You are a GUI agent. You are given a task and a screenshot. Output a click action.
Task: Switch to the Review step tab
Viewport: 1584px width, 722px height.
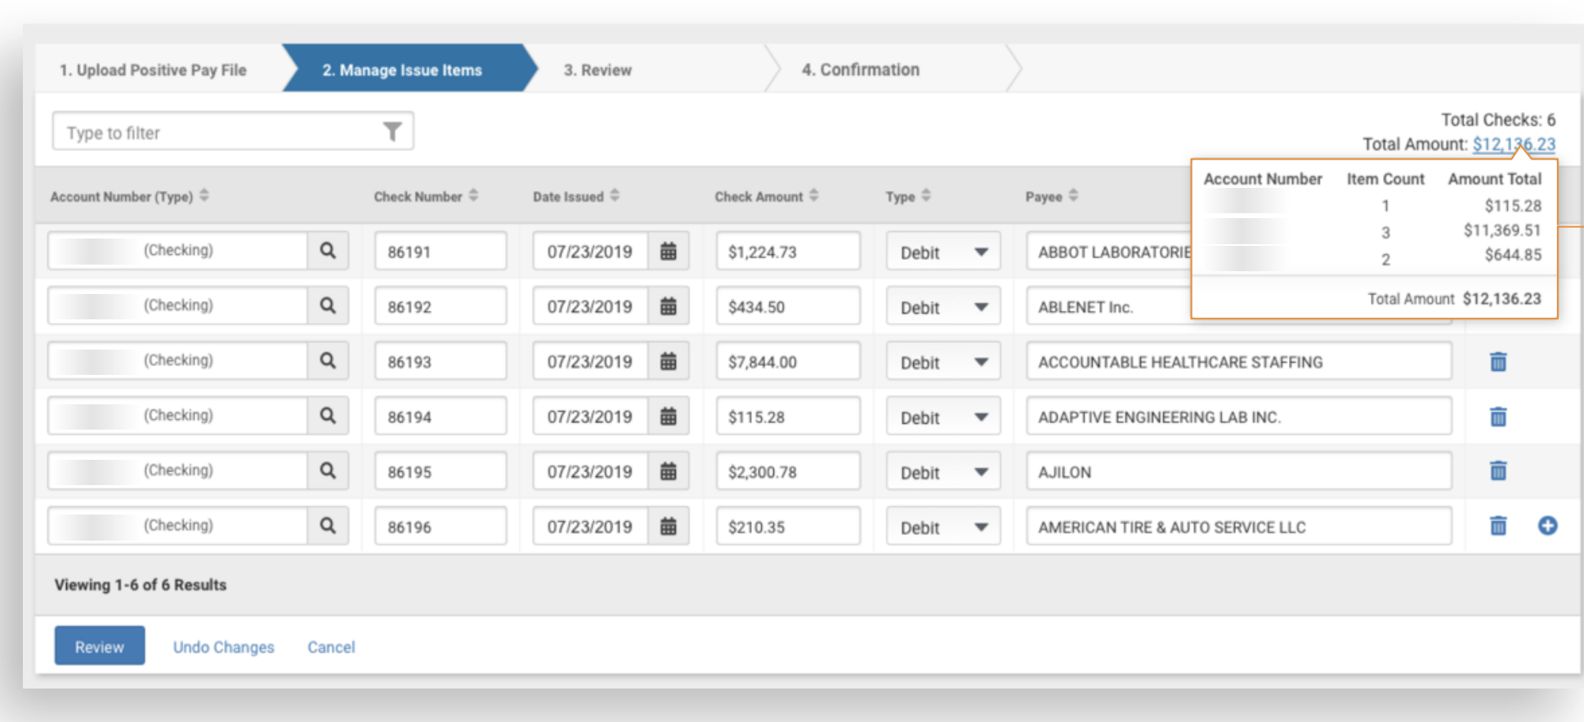pyautogui.click(x=597, y=70)
